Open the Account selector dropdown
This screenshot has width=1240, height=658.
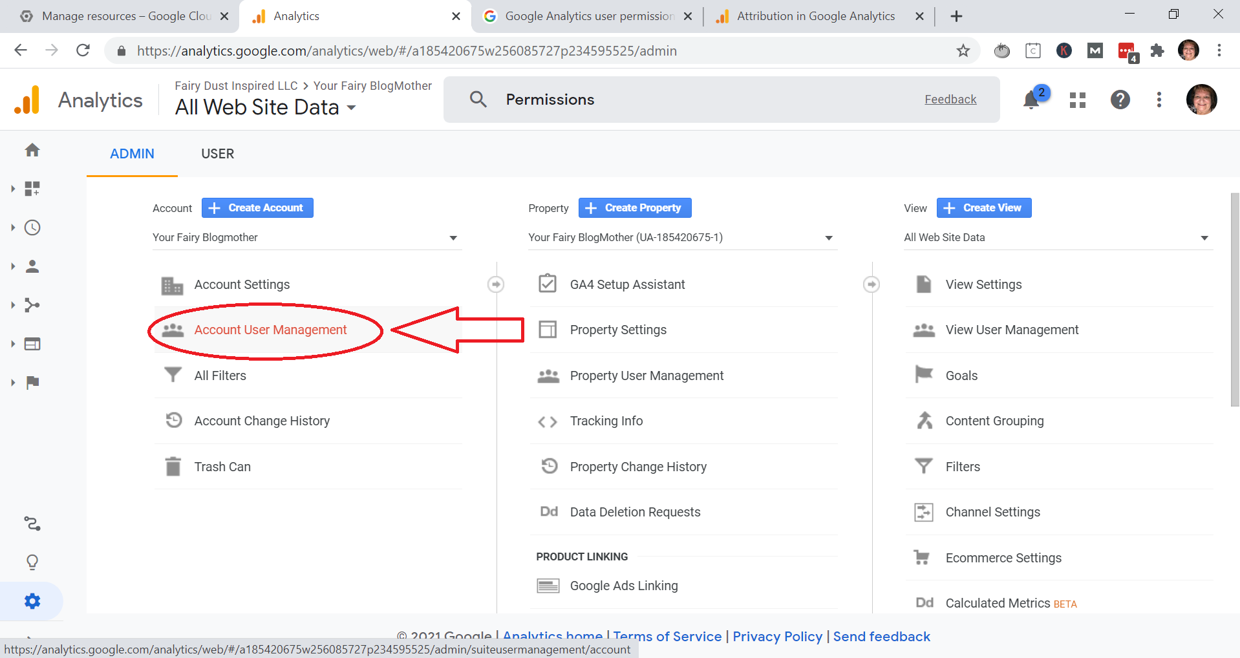tap(307, 237)
